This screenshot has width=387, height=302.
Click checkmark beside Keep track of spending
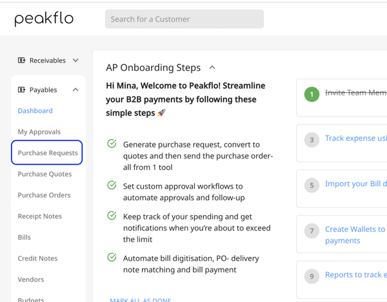point(112,215)
